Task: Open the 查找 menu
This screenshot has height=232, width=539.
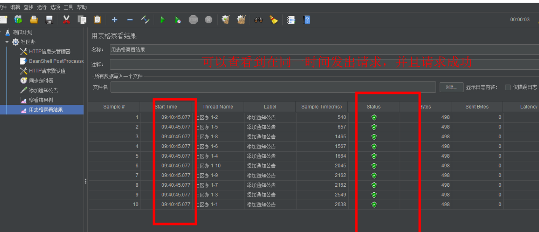Action: (29, 7)
